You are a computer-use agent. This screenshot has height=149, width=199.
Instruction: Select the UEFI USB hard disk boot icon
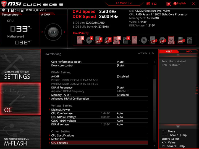coord(99,40)
